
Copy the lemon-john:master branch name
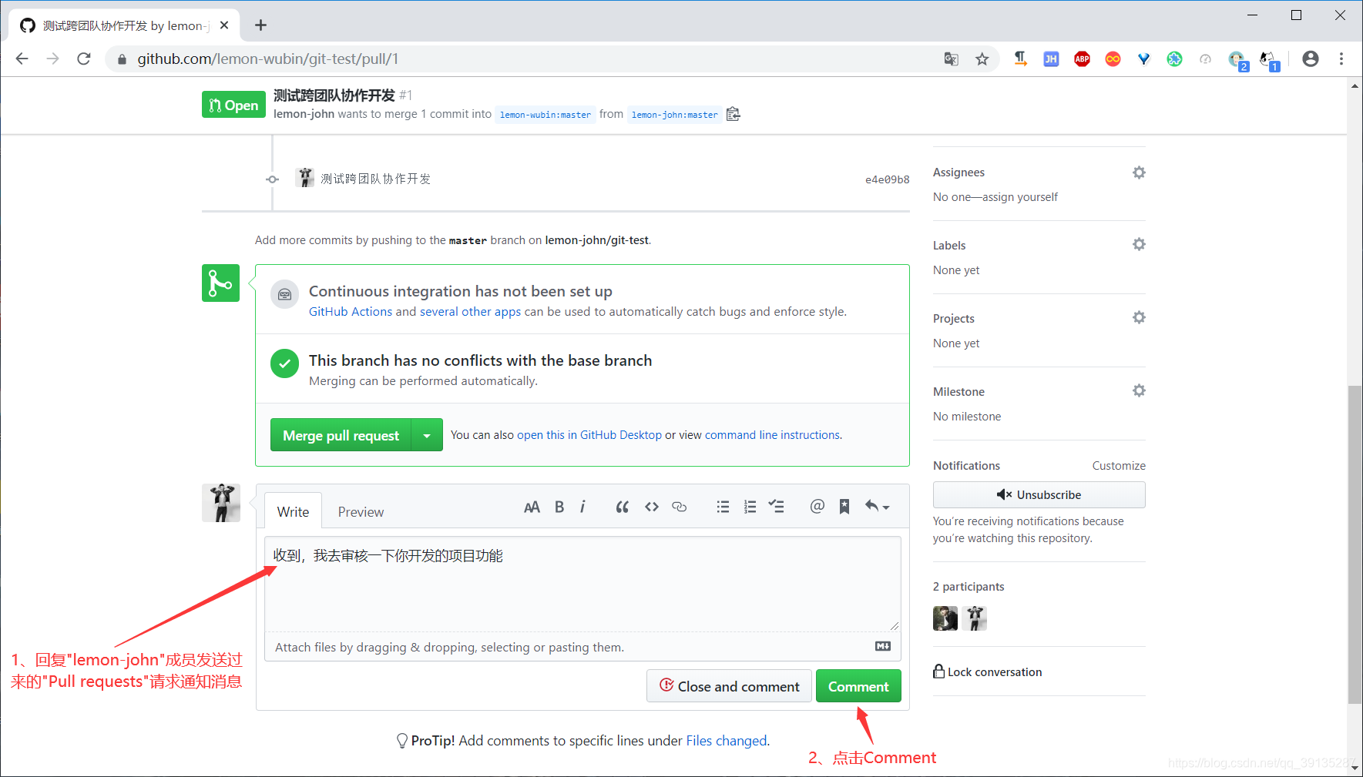tap(734, 114)
